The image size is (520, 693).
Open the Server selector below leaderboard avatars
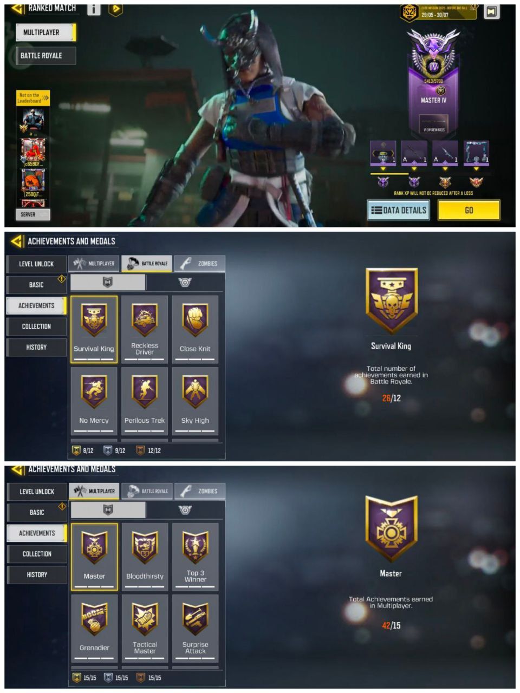(x=33, y=214)
